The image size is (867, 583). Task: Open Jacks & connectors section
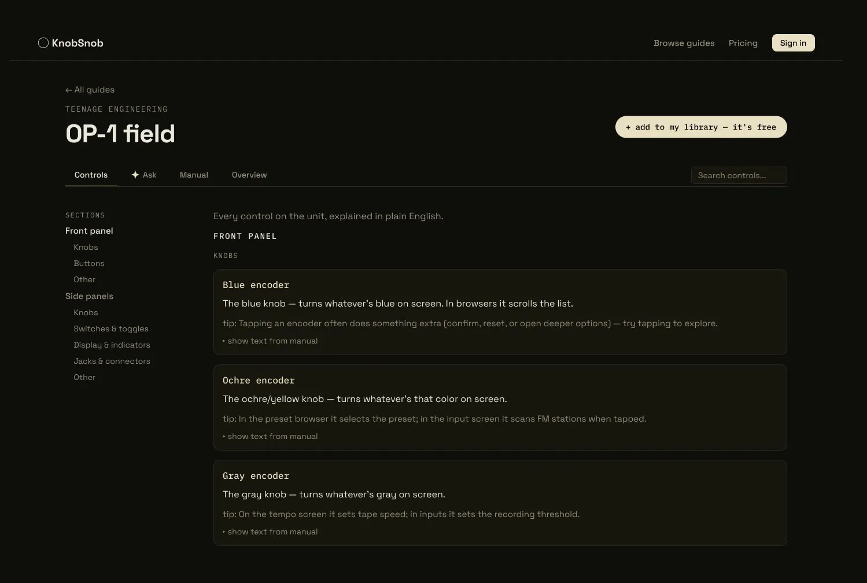112,361
